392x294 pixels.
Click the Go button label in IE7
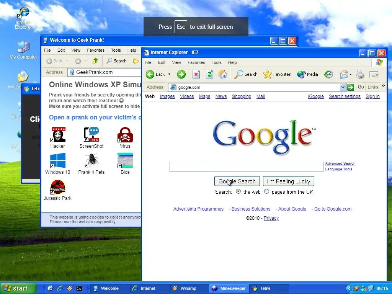361,87
